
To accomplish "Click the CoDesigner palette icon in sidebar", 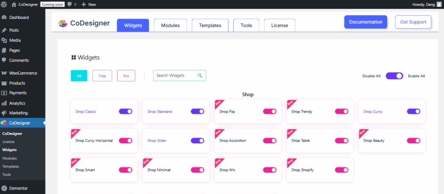I will [x=4, y=123].
